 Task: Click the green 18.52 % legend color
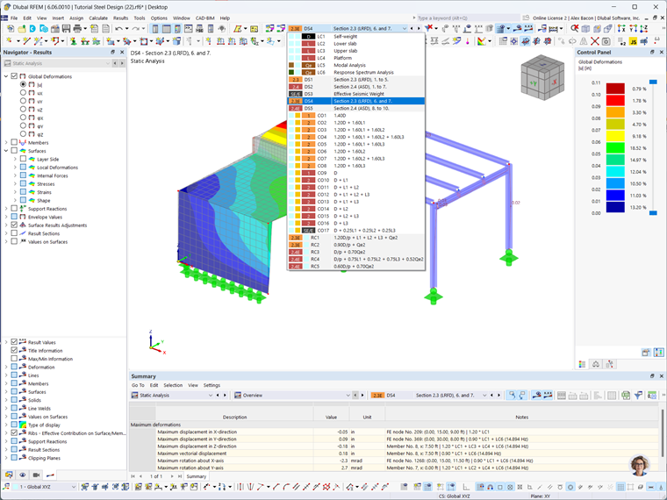[615, 147]
